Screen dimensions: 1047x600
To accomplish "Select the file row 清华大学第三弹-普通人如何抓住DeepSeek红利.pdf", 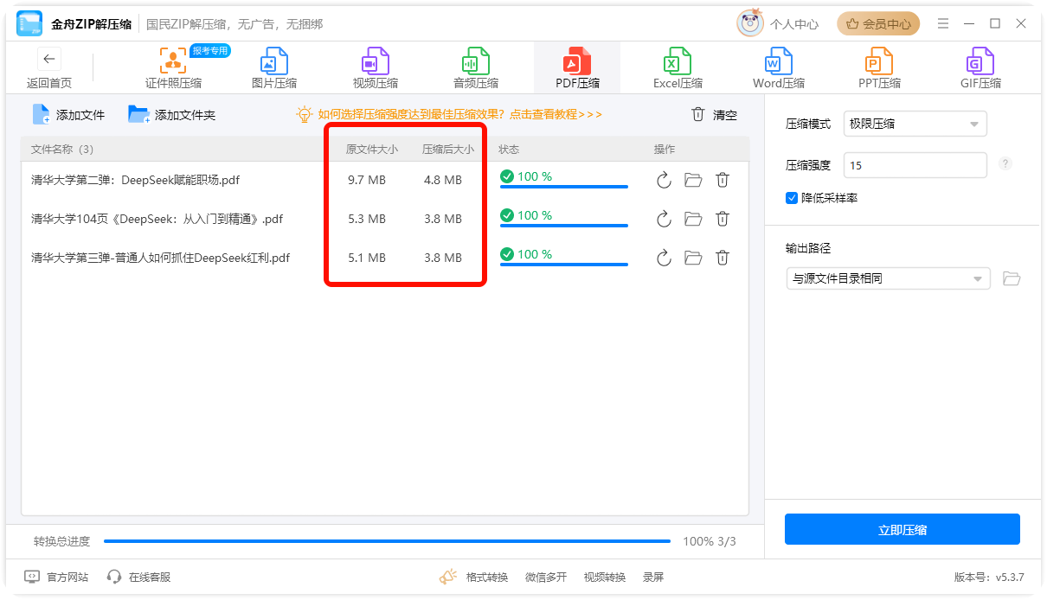I will coord(384,258).
